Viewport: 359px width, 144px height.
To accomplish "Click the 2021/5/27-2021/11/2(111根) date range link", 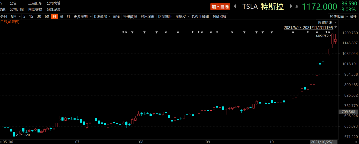I will (x=308, y=28).
